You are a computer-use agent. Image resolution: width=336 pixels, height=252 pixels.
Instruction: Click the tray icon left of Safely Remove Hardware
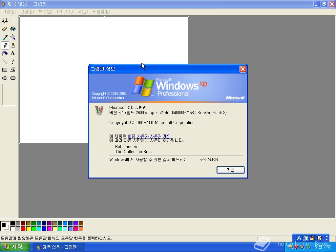pyautogui.click(x=302, y=247)
